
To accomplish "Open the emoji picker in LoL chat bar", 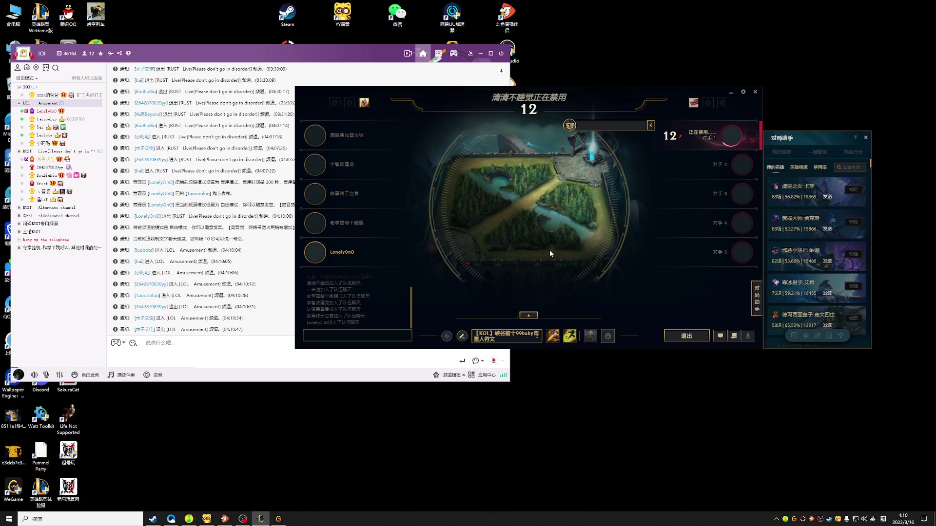I will (608, 336).
